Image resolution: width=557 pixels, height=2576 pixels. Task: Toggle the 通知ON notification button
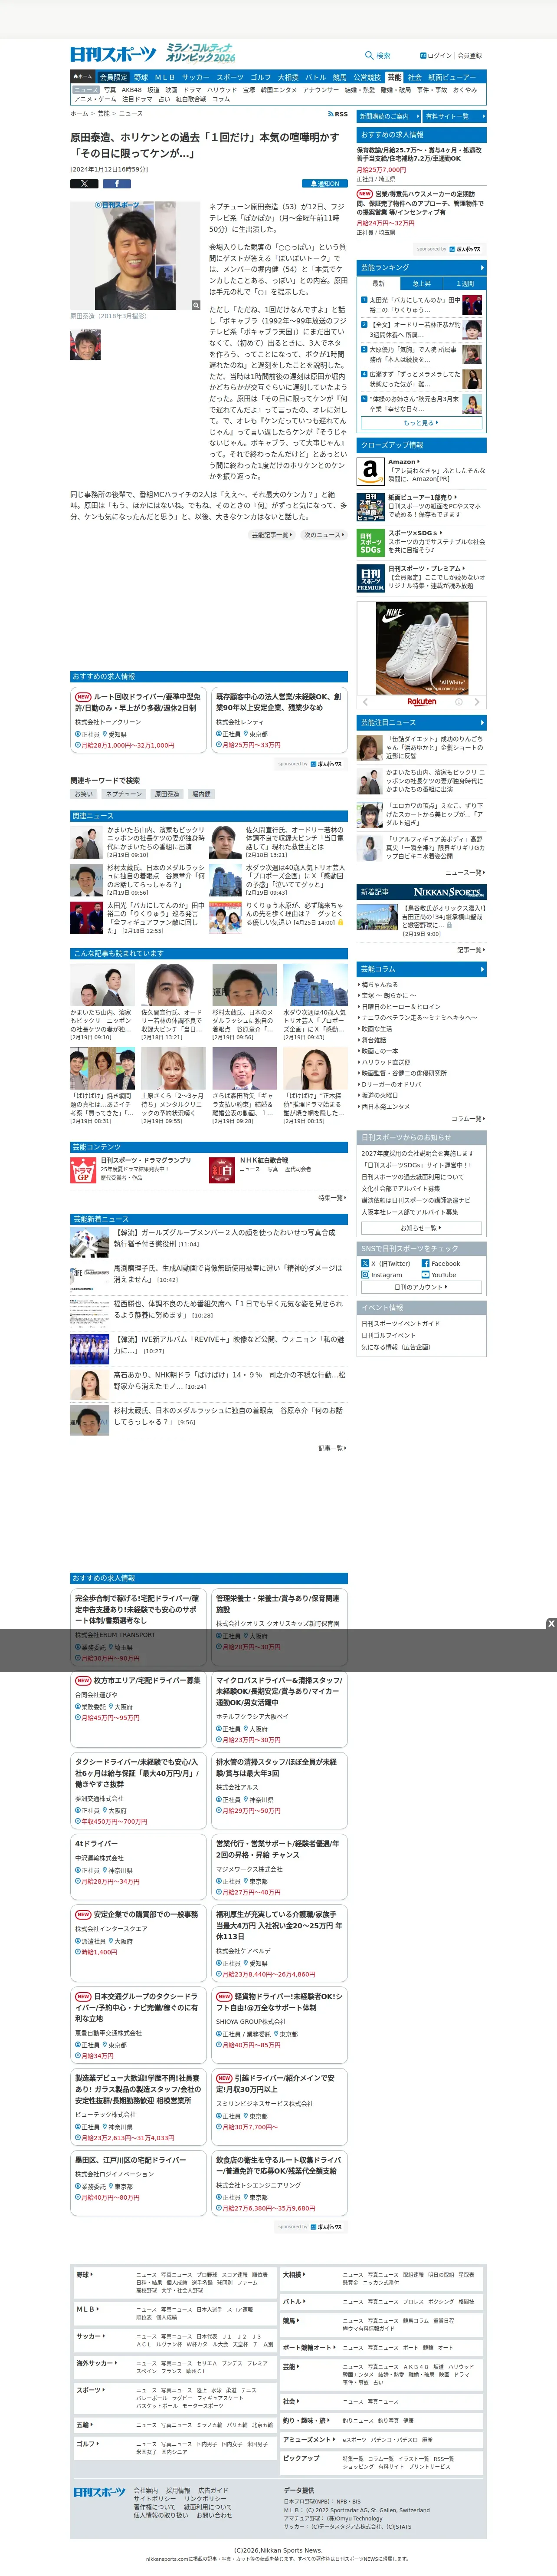pos(325,184)
